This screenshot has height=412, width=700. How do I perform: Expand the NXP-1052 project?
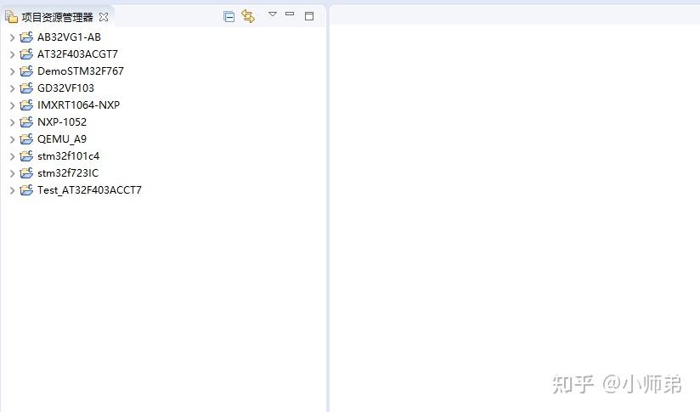[13, 122]
